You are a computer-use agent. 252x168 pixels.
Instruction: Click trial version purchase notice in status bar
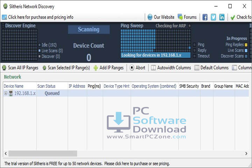[87, 164]
